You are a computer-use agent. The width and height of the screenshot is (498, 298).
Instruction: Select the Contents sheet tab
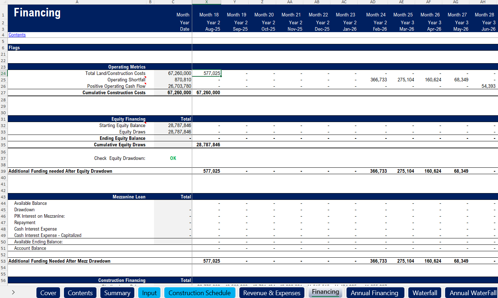(x=80, y=293)
